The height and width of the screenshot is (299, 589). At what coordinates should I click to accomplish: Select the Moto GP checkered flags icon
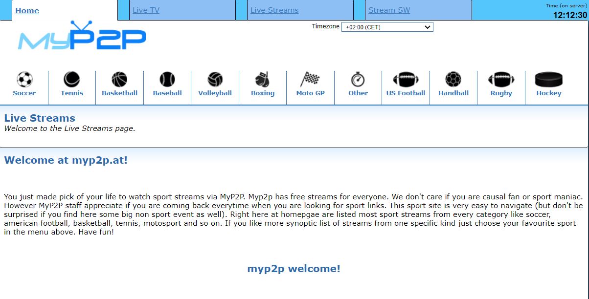pos(310,79)
